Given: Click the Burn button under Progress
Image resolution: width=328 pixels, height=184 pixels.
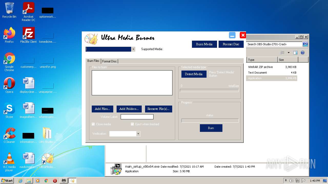Looking at the screenshot, I should coord(211,128).
